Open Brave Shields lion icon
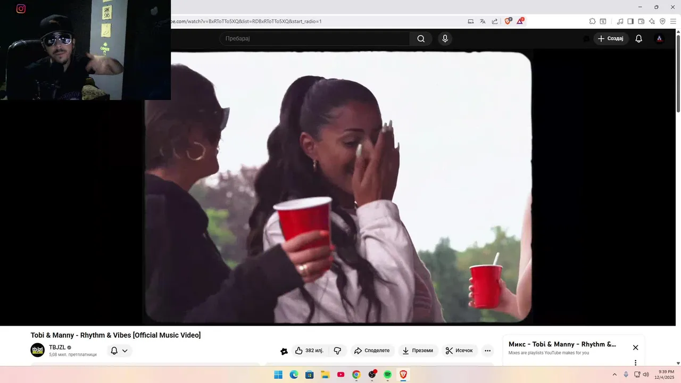 tap(508, 21)
